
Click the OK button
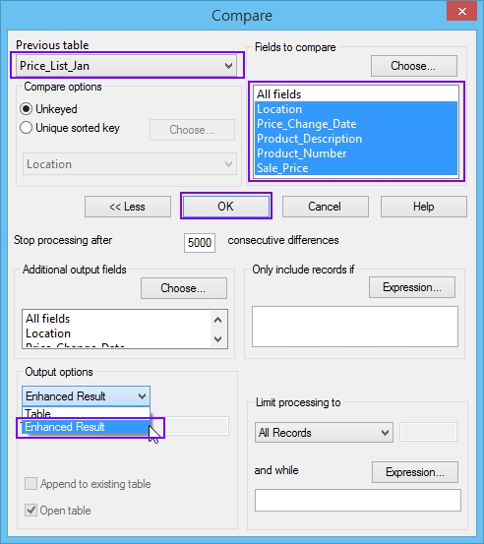226,207
